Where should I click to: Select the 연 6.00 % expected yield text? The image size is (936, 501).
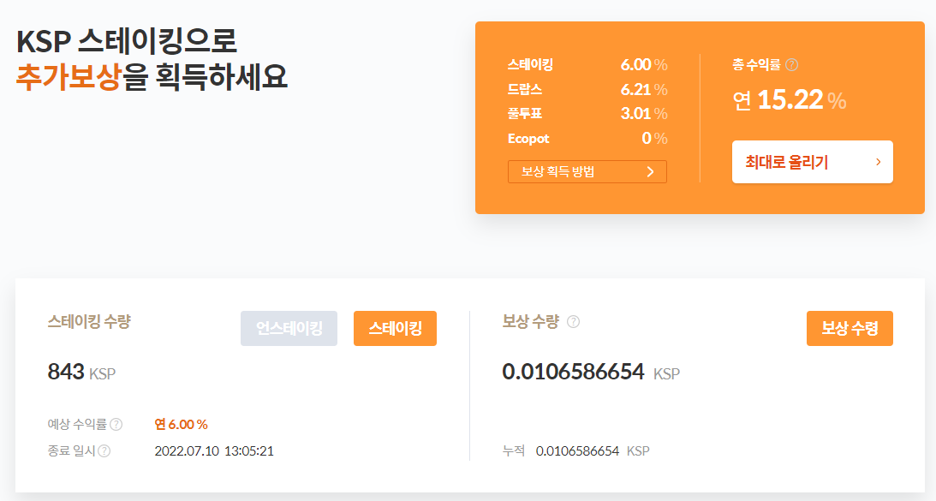point(181,425)
